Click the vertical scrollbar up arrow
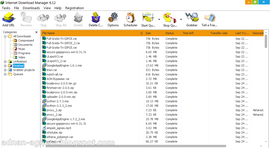270x148 pixels. [266, 32]
